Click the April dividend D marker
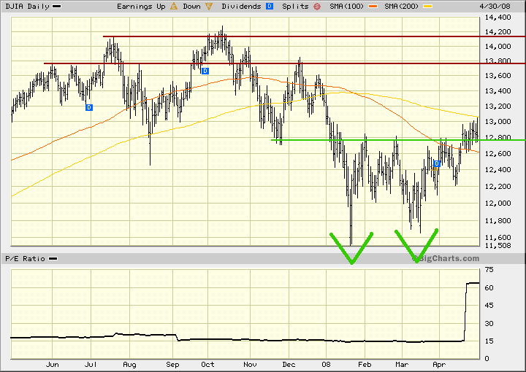The width and height of the screenshot is (526, 372). pyautogui.click(x=437, y=163)
